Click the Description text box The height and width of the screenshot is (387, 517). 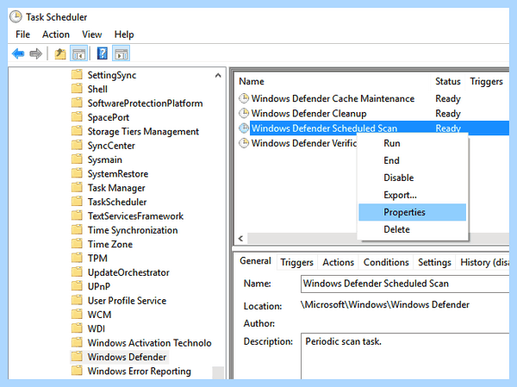coord(405,356)
